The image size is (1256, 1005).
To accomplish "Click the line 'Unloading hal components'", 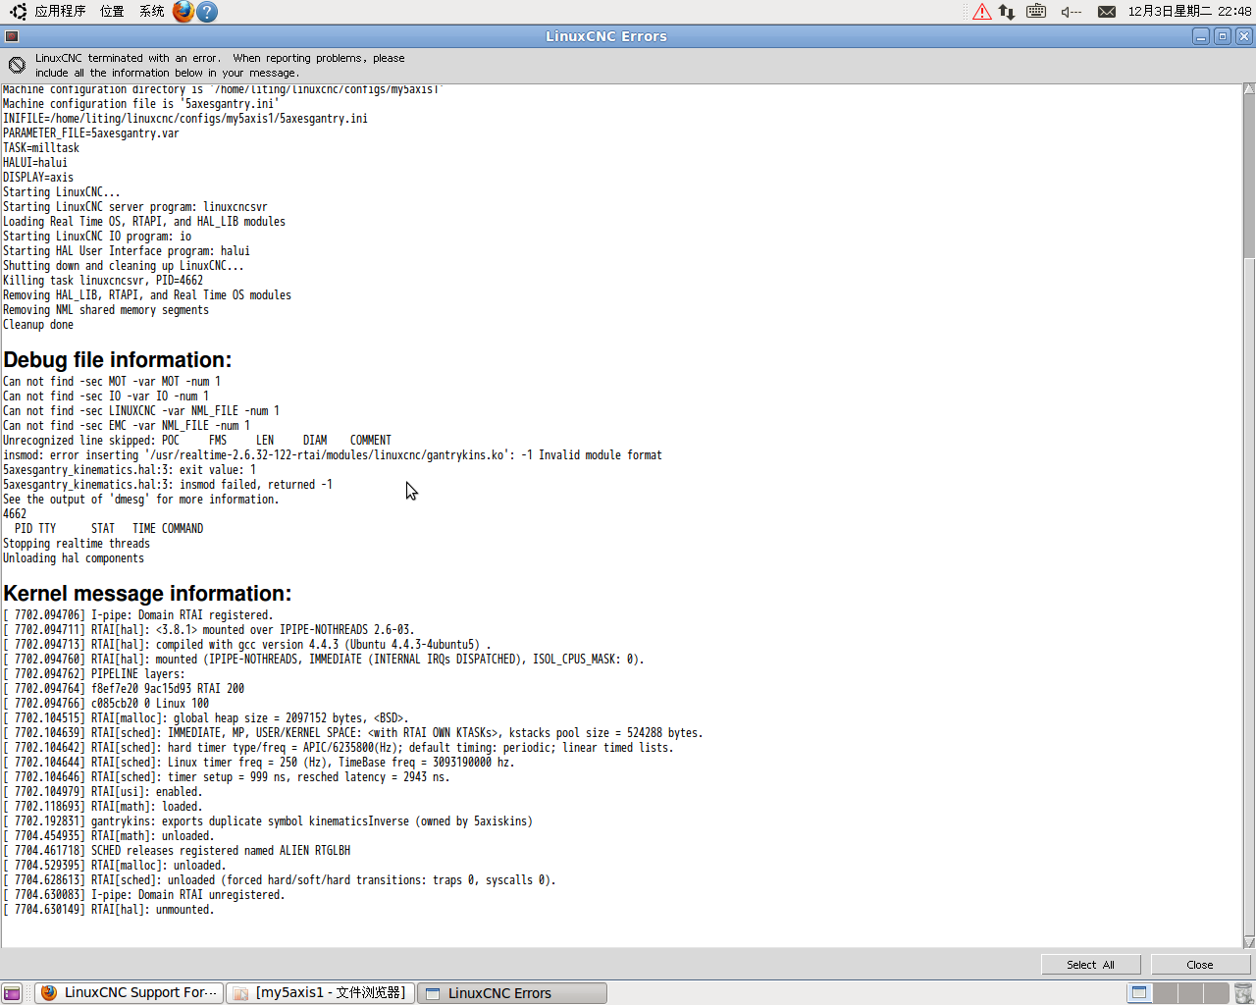I will 74,558.
